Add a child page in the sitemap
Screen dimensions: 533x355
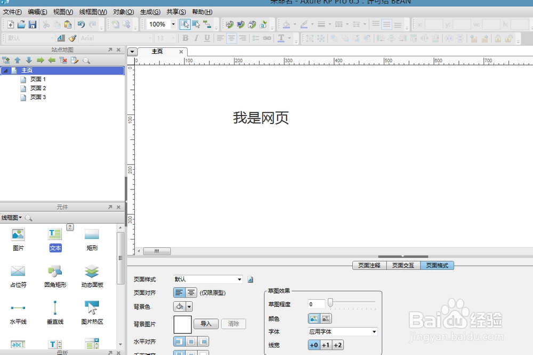pyautogui.click(x=6, y=61)
